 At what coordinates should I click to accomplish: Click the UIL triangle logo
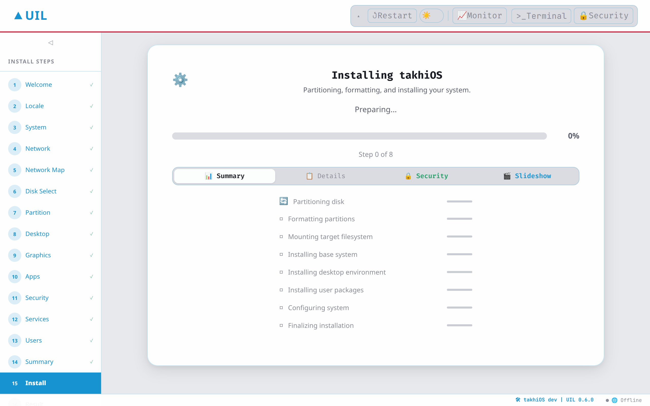tap(18, 15)
